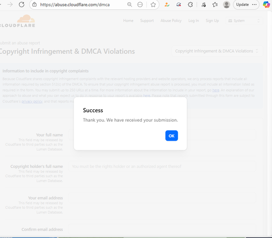Click the Confirm email address input field
272x238 pixels.
click(x=162, y=229)
